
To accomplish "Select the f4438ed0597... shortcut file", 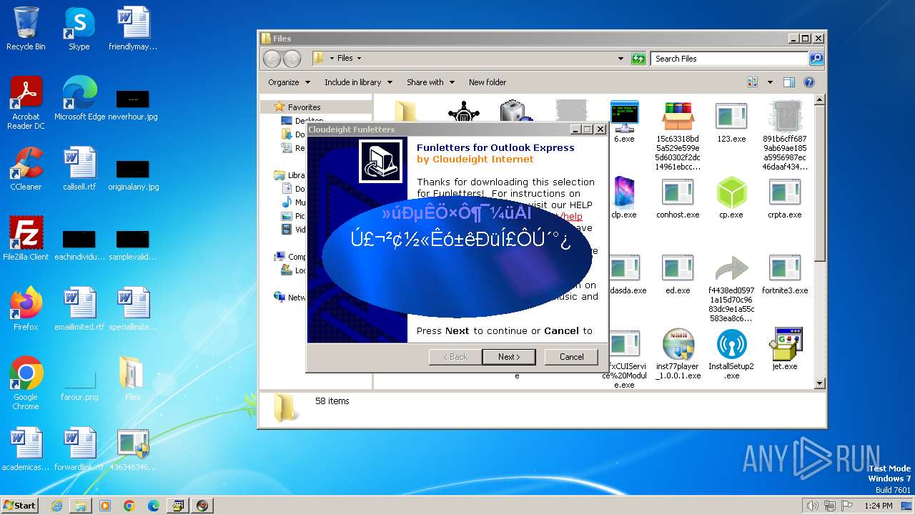I will pyautogui.click(x=731, y=288).
